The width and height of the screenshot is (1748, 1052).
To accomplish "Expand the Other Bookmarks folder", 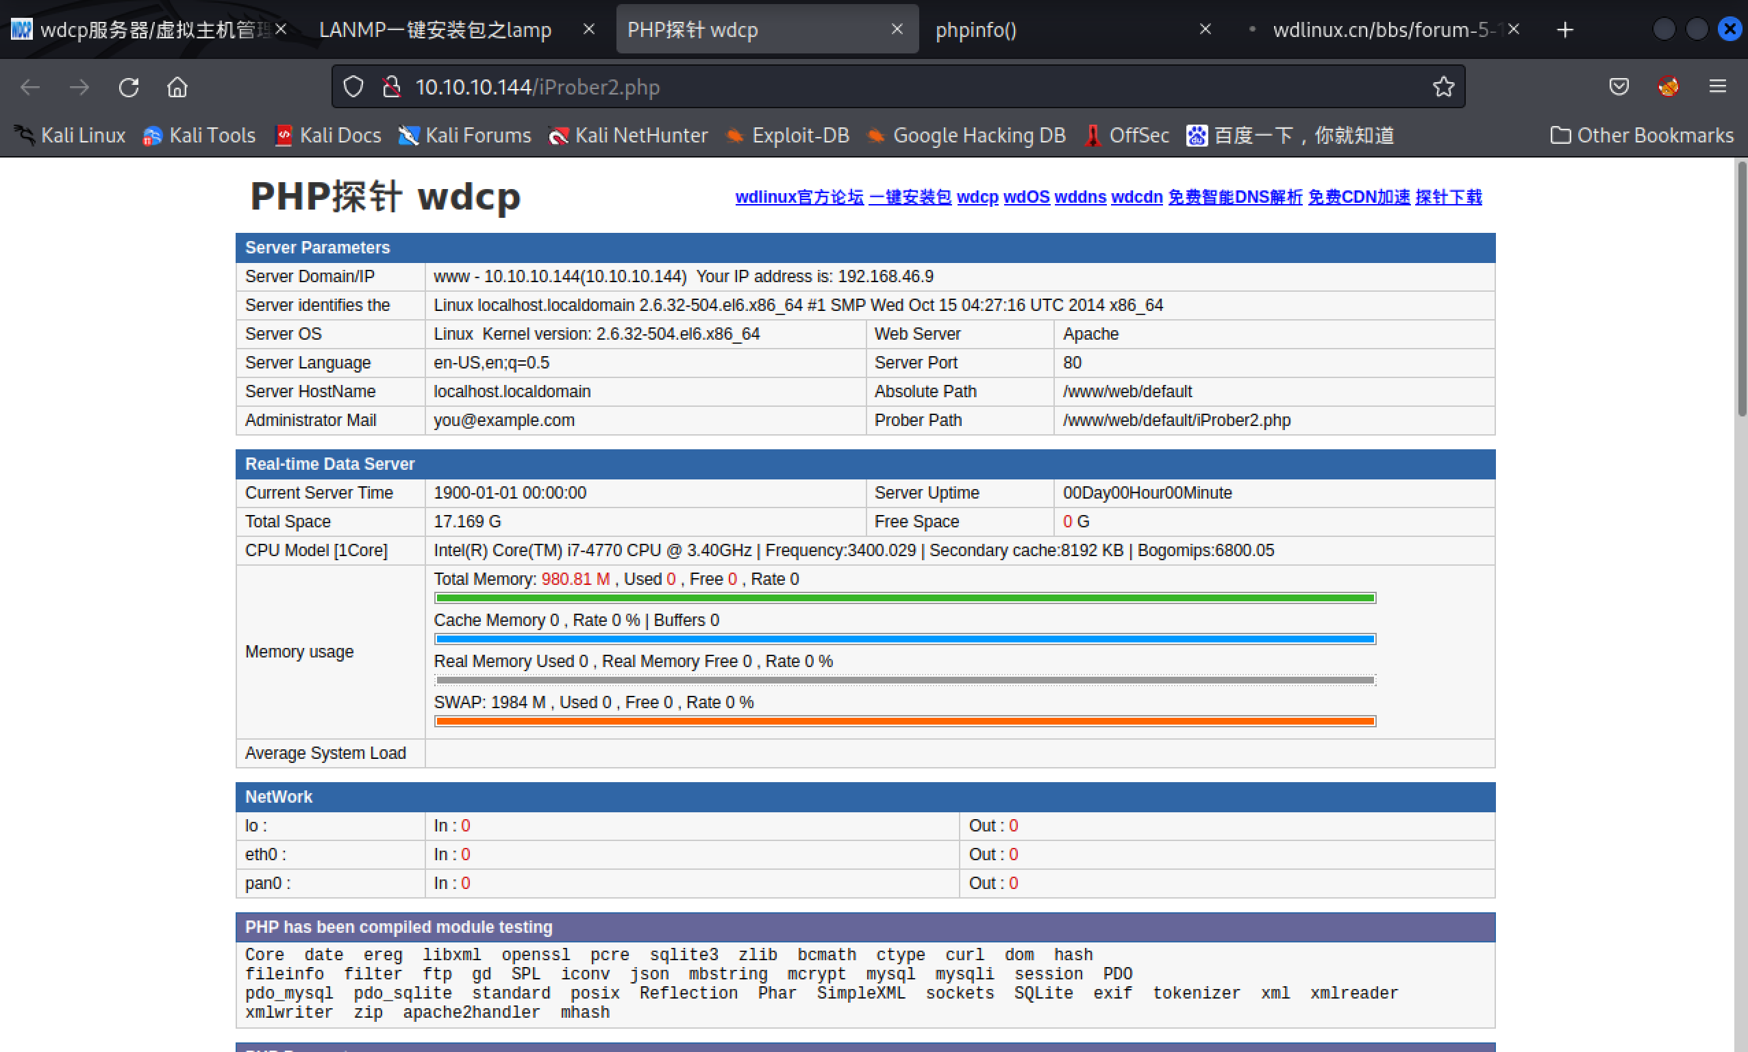I will (1642, 136).
